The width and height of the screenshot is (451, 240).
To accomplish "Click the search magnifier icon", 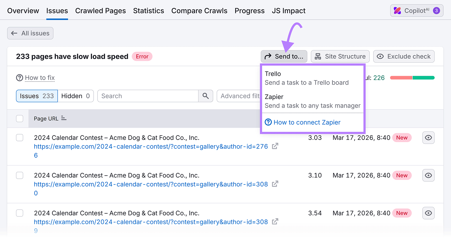I will click(205, 96).
